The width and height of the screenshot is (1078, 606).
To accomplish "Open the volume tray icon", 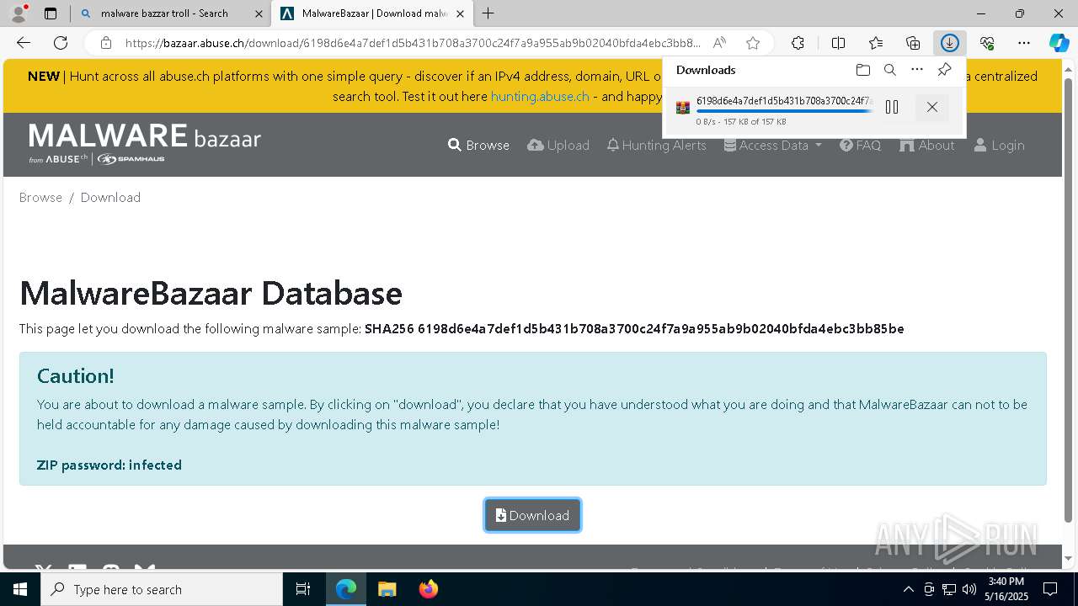I will click(969, 589).
